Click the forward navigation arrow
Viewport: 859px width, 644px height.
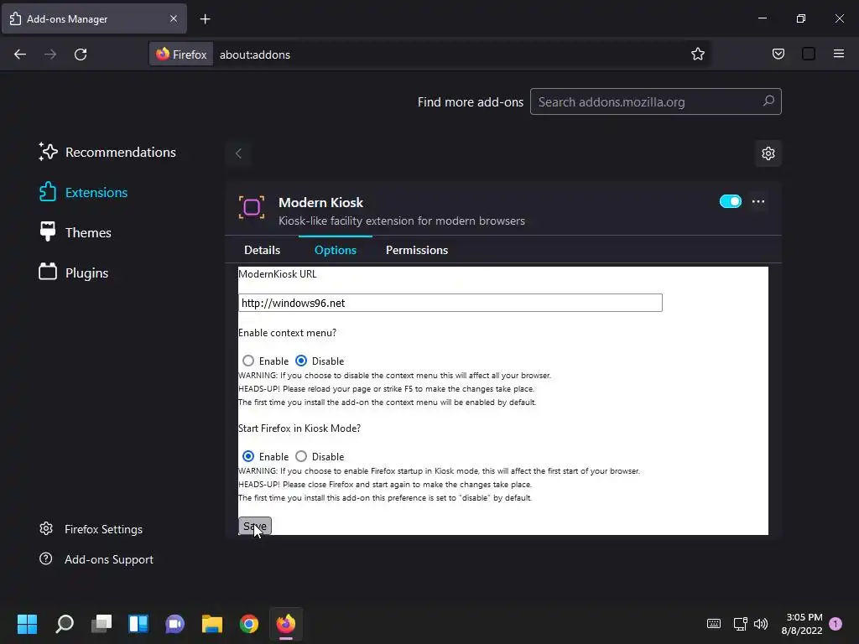(50, 55)
